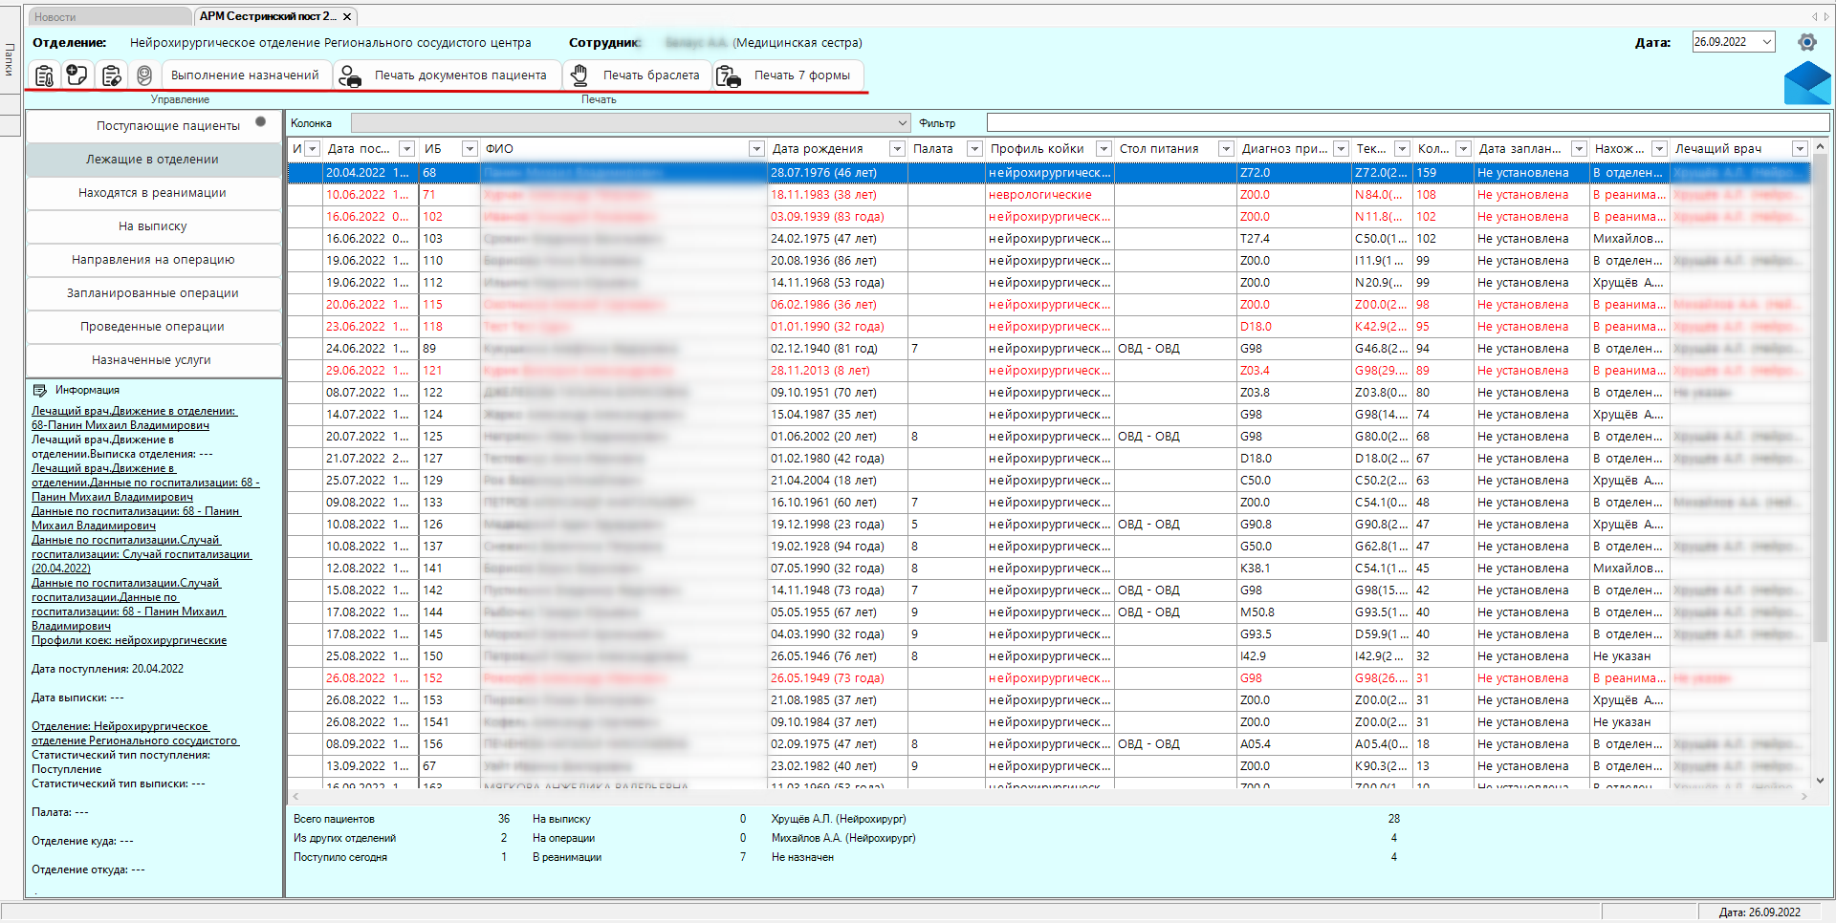Screen dimensions: 1836x923
Task: Switch to the Новости tab
Action: point(109,16)
